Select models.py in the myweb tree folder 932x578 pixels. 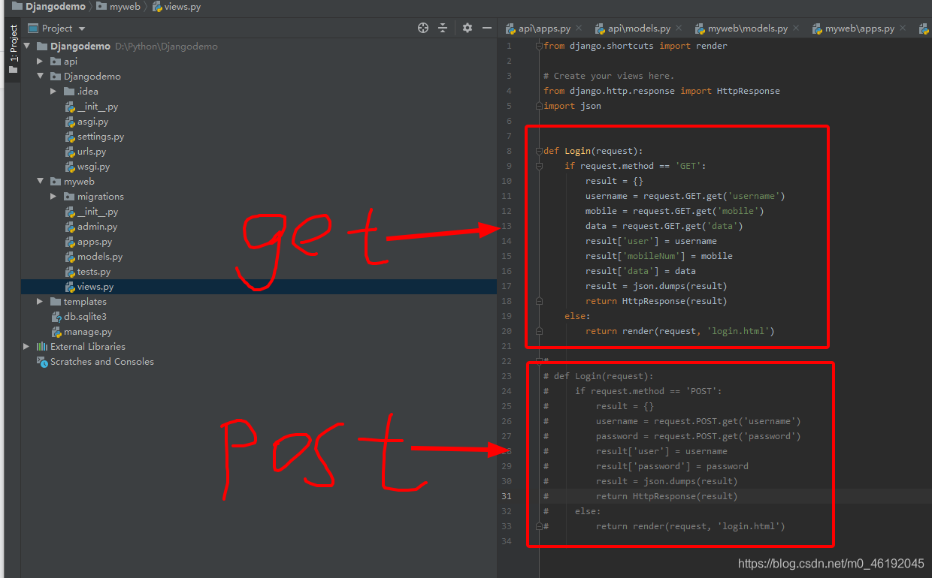pos(100,257)
